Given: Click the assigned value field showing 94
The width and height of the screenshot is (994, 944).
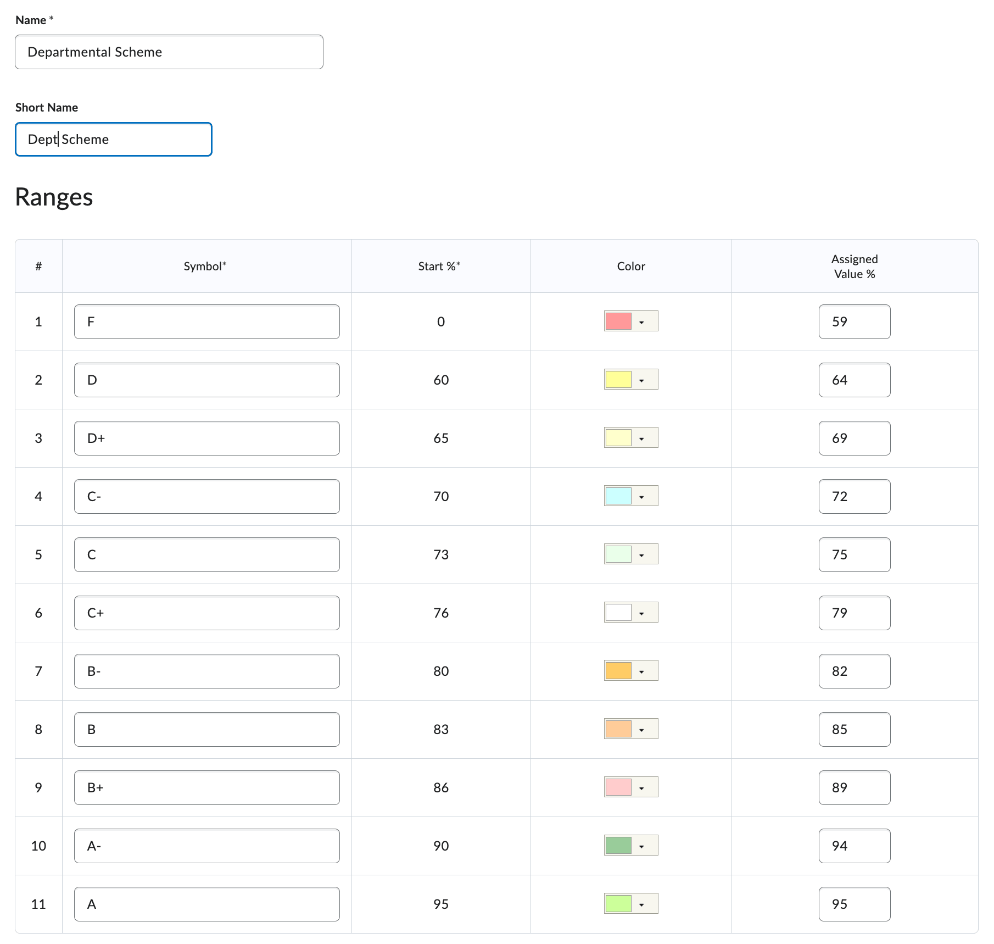Looking at the screenshot, I should point(855,846).
